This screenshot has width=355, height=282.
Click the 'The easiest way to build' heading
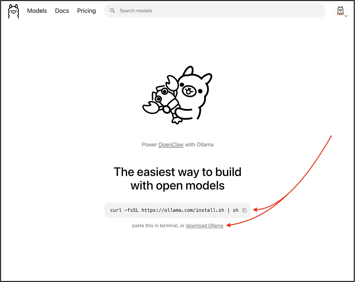[177, 179]
